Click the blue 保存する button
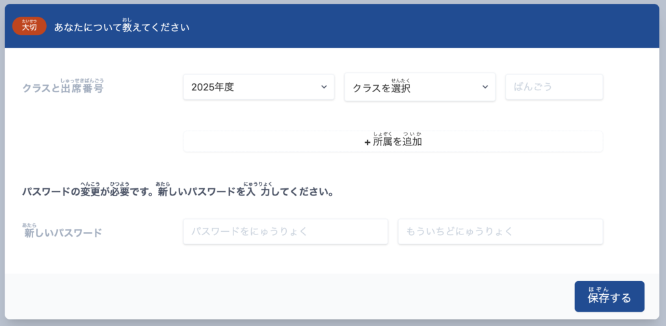The height and width of the screenshot is (326, 666). [x=609, y=297]
